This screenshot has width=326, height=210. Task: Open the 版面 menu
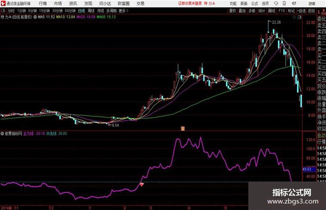coord(244,3)
